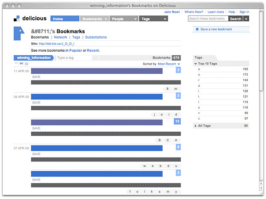Switch to the compact list view icon
Image resolution: width=266 pixels, height=199 pixels.
click(16, 64)
